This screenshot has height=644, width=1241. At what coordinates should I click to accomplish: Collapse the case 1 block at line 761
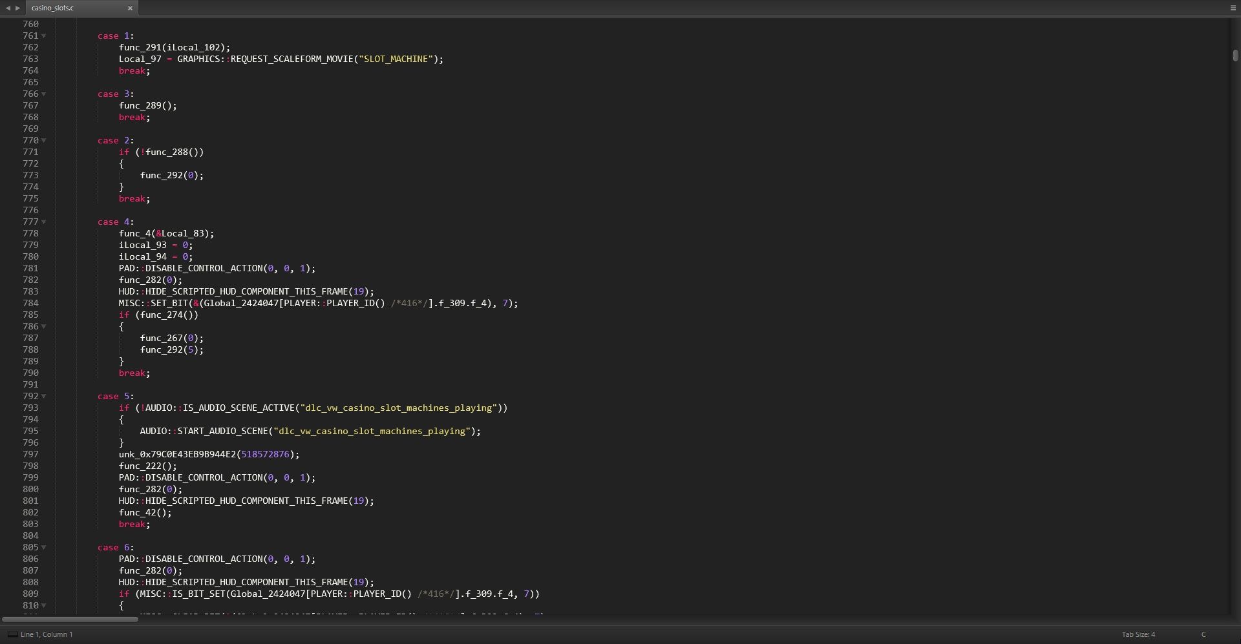click(44, 36)
